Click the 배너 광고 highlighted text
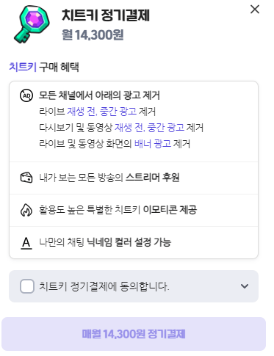Image resolution: width=274 pixels, height=356 pixels. pyautogui.click(x=153, y=144)
